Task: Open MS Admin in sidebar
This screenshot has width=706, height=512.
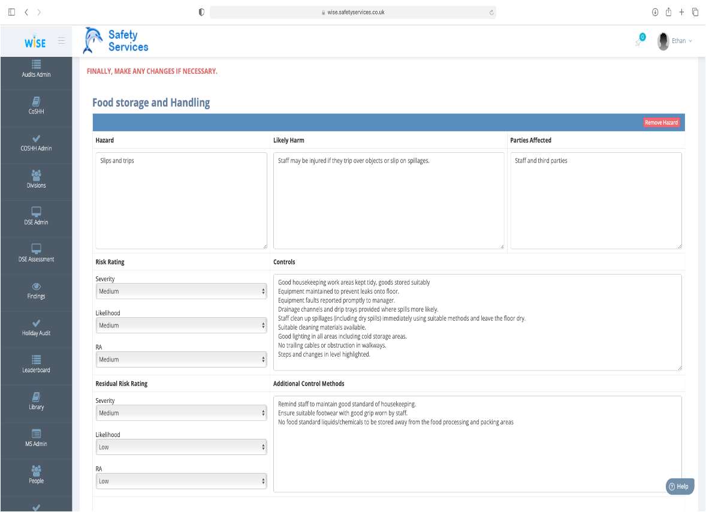Action: (36, 438)
